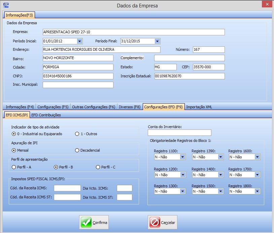Expand the Registro 1800 dropdown
The image size is (274, 233).
point(257,191)
